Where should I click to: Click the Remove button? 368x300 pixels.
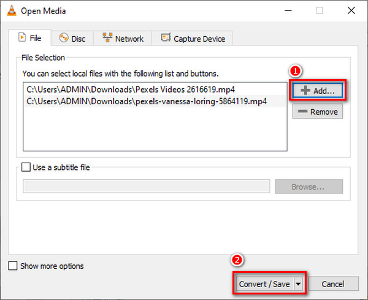click(318, 112)
